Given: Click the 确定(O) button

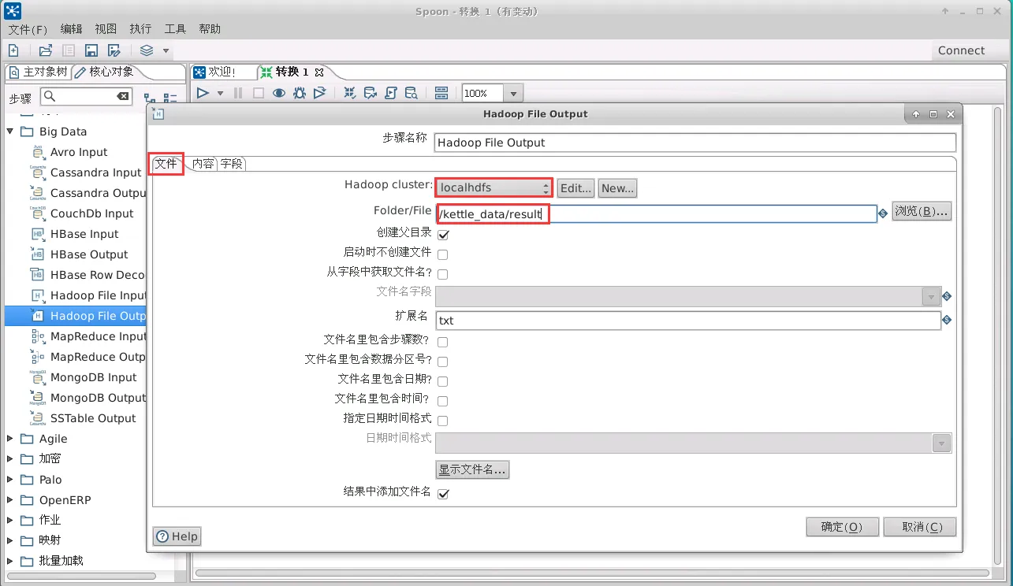Looking at the screenshot, I should (x=841, y=527).
